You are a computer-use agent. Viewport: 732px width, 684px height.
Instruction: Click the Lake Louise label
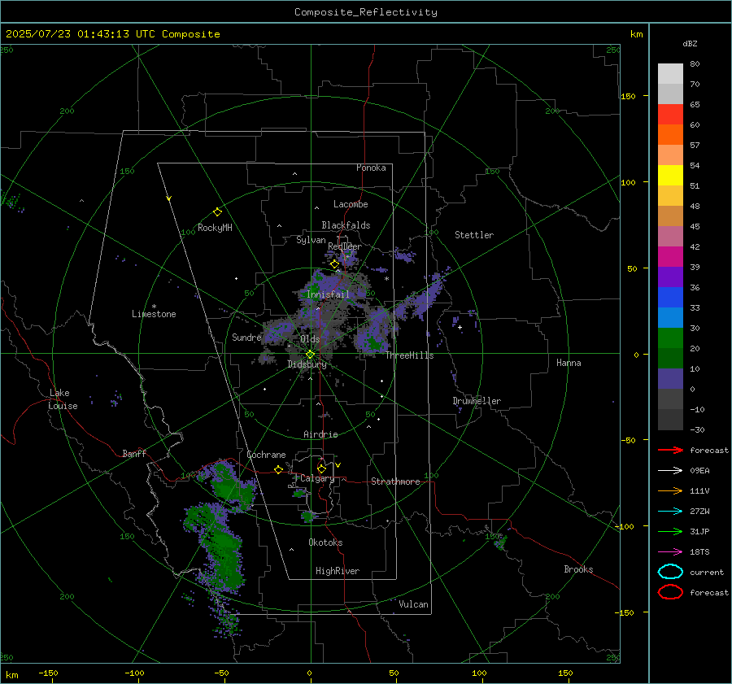coord(63,399)
